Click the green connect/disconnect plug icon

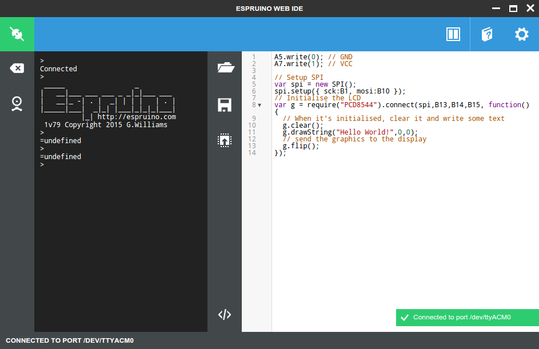[x=17, y=34]
